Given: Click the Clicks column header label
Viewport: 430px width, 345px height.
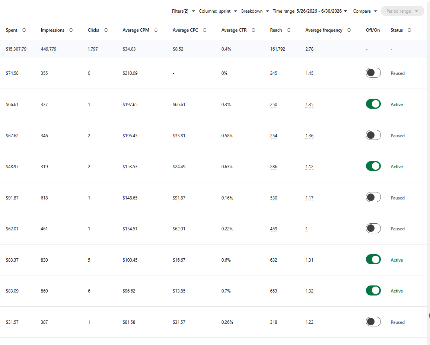Looking at the screenshot, I should tap(93, 30).
